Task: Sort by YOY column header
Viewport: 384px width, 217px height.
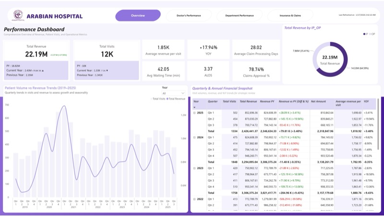Action: coord(366,101)
